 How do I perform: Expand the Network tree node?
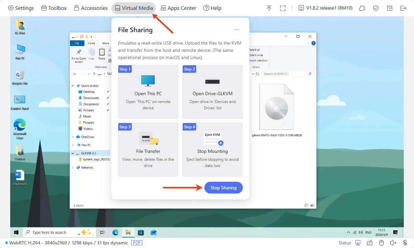(73, 168)
